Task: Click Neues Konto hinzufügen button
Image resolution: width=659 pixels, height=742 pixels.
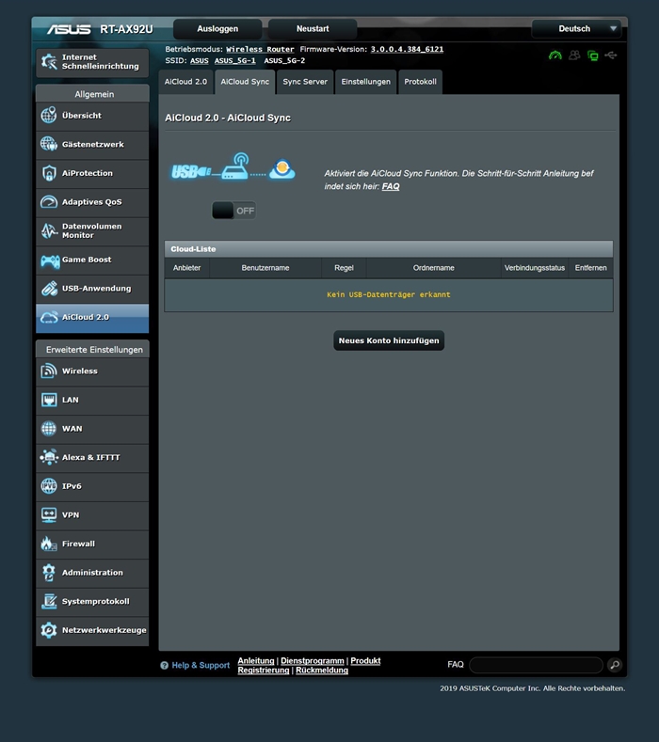Action: (389, 340)
